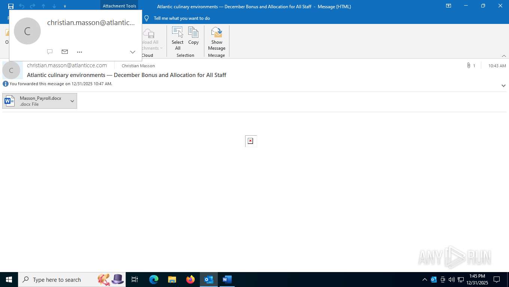Launch Microsoft Edge from the taskbar
509x287 pixels.
click(x=154, y=280)
